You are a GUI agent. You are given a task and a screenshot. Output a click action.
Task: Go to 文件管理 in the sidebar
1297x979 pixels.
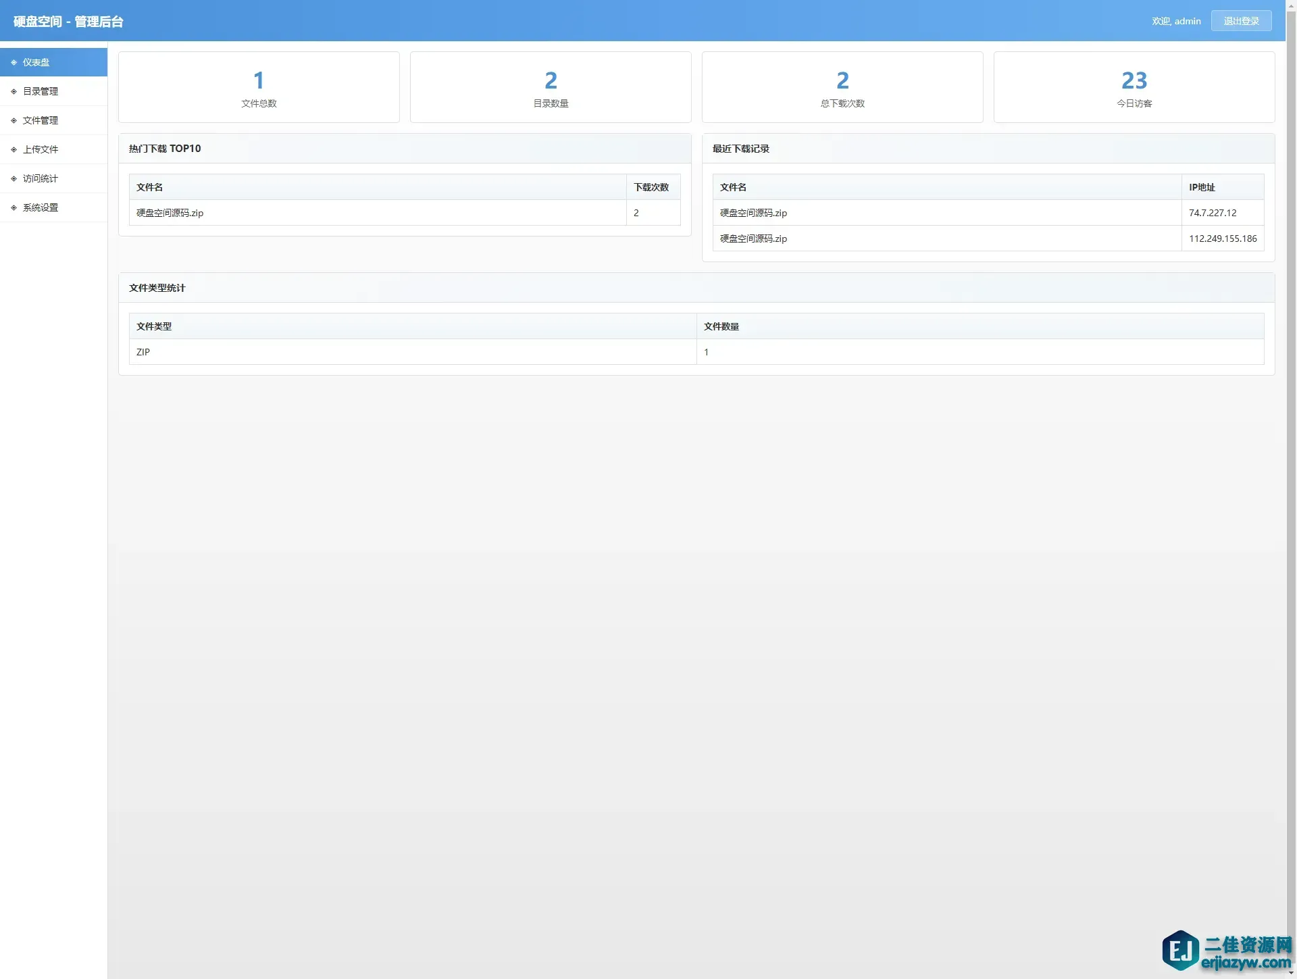41,120
